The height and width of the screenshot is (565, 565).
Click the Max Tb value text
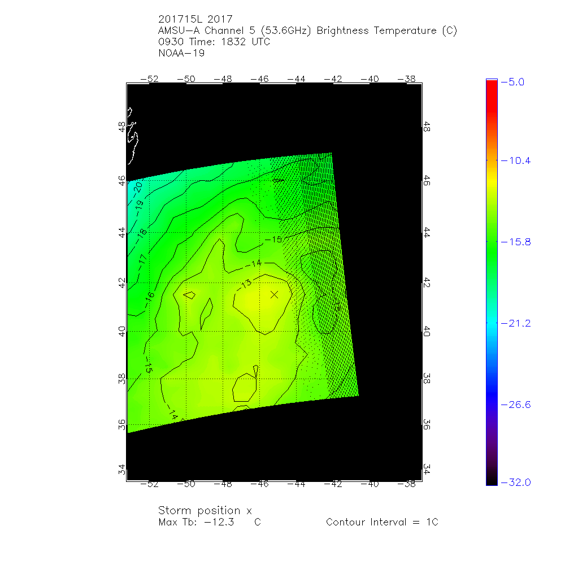(x=209, y=522)
